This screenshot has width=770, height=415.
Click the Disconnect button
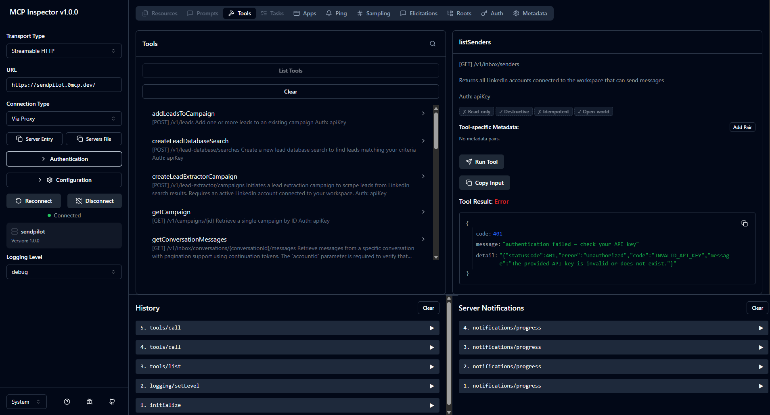94,201
